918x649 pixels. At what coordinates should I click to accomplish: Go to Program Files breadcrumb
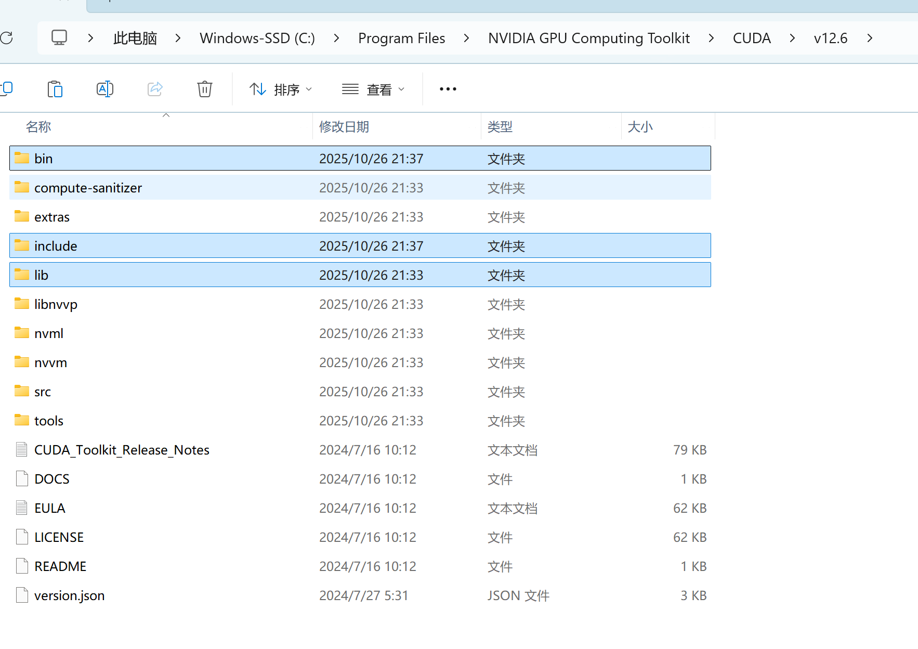[402, 38]
